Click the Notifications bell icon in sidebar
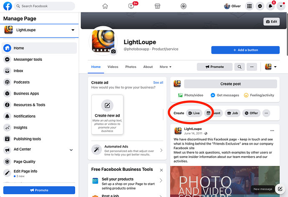This screenshot has width=288, height=197. point(7,116)
